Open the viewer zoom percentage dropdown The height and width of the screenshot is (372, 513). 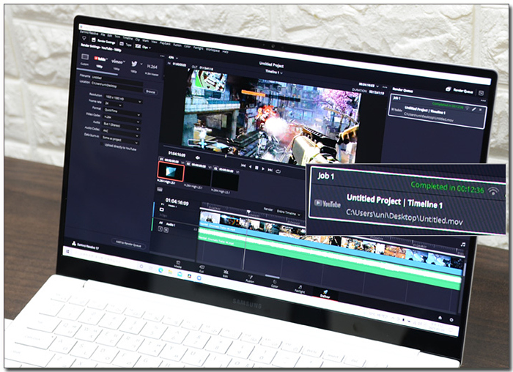point(173,58)
